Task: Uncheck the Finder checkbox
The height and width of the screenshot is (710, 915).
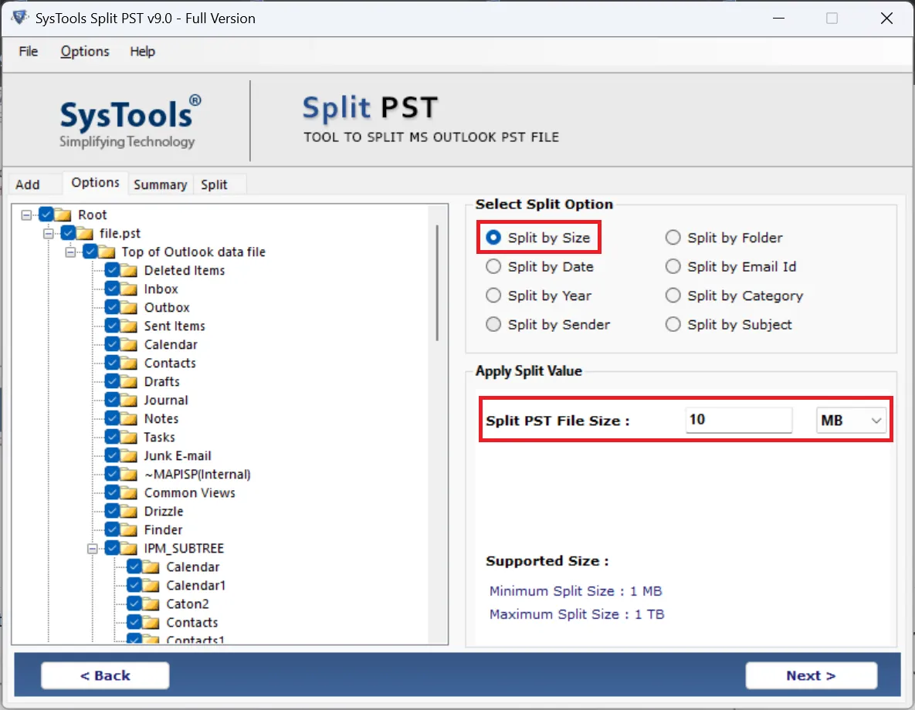Action: coord(112,529)
